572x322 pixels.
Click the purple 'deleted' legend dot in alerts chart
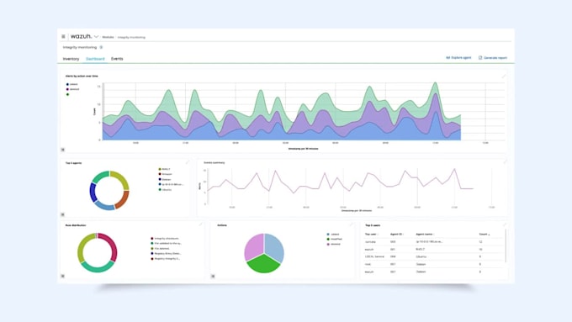(x=67, y=89)
